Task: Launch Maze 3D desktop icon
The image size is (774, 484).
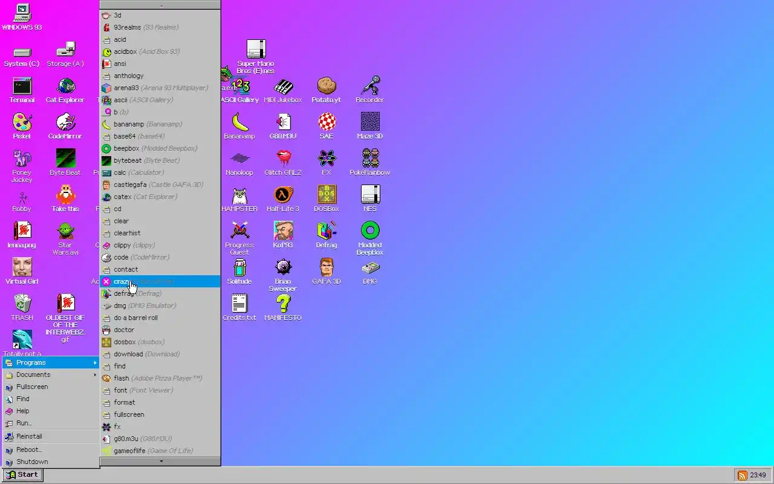Action: click(x=370, y=127)
